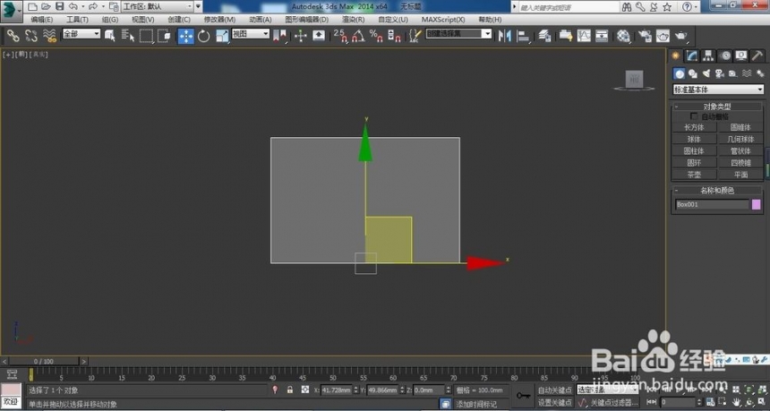Click the Save File icon

pyautogui.click(x=59, y=7)
